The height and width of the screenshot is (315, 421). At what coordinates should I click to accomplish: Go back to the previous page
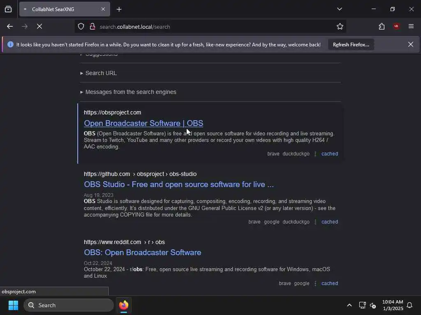tap(10, 27)
